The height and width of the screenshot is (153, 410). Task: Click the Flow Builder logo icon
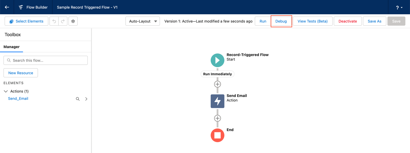coord(21,7)
